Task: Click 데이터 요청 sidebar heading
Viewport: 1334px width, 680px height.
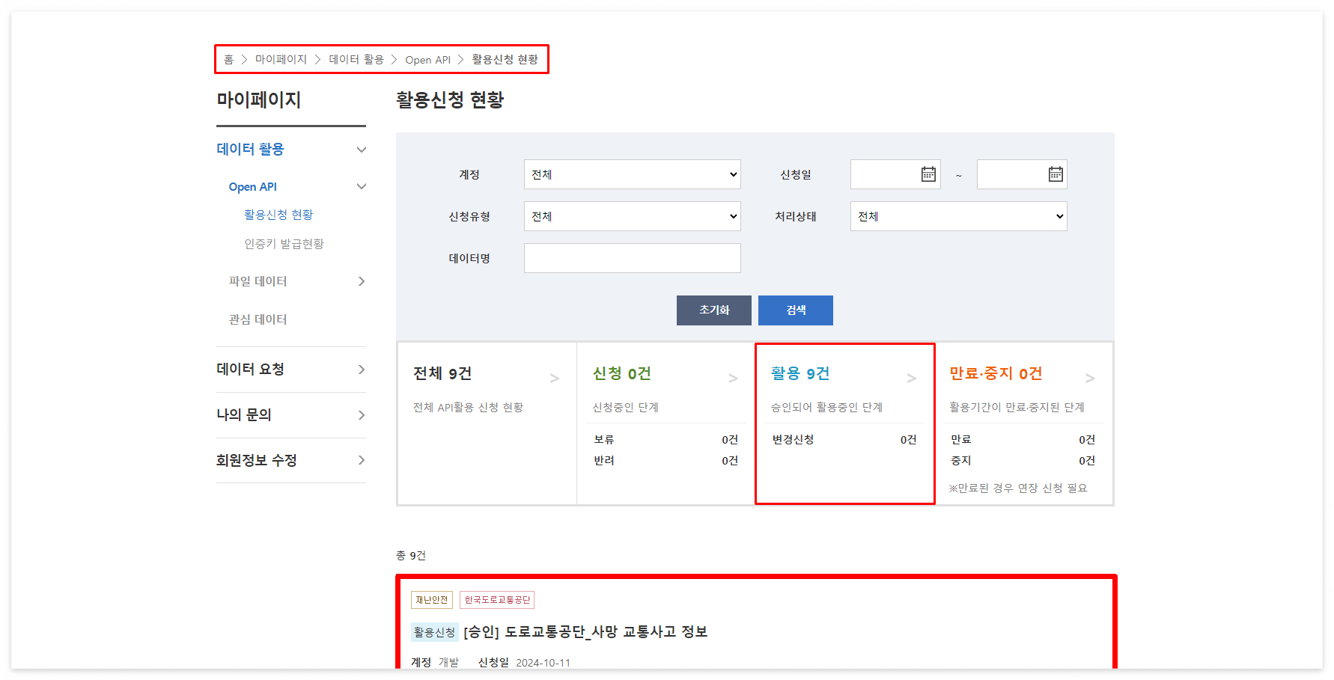Action: [x=250, y=369]
